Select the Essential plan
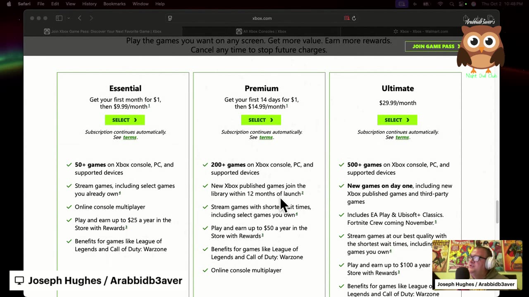 [x=125, y=120]
